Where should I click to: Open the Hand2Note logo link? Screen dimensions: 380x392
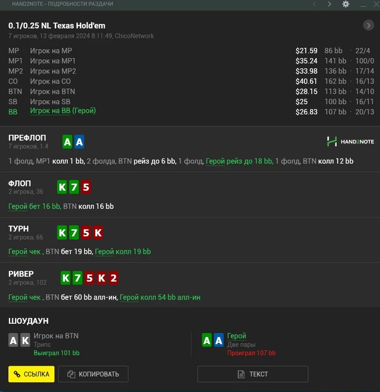point(350,142)
